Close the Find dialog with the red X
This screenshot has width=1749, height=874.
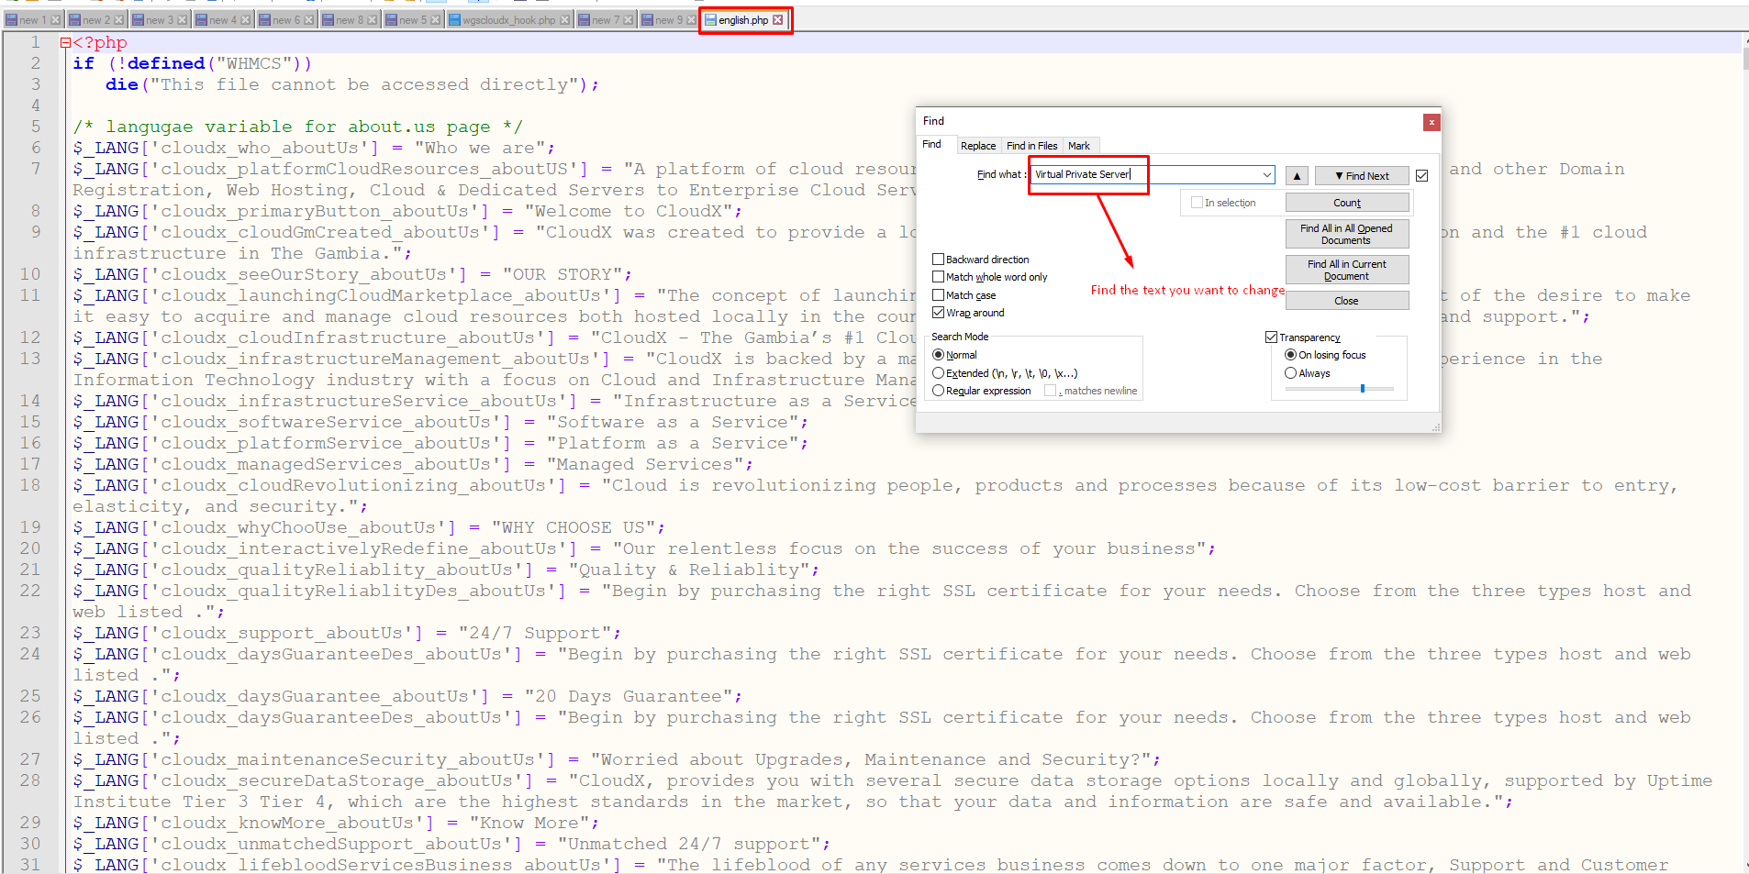[x=1431, y=122]
